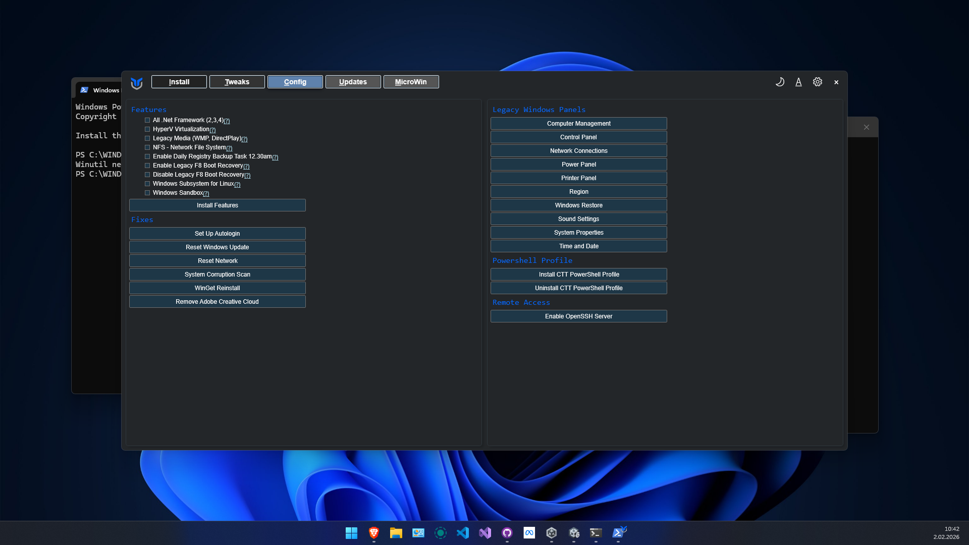
Task: Go to the Updates tab
Action: pyautogui.click(x=353, y=82)
